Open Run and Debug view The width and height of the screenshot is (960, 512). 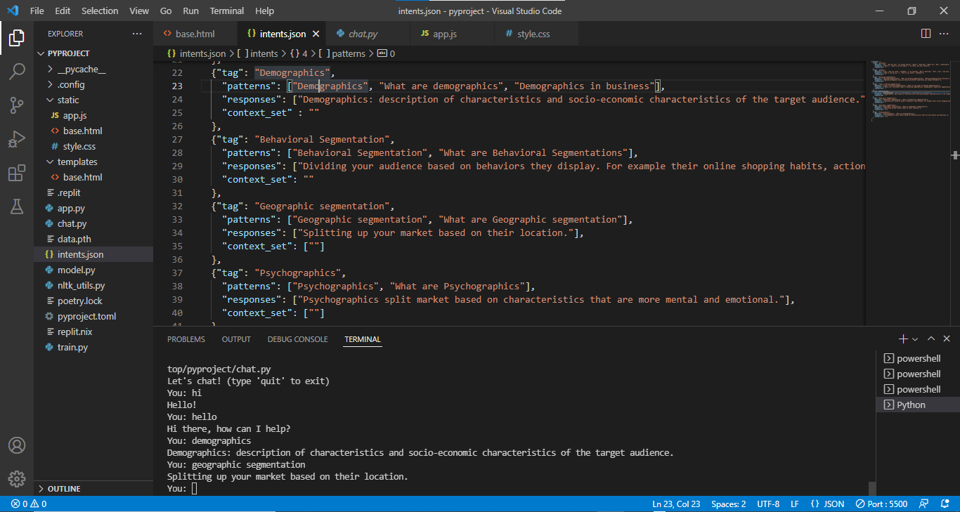tap(17, 139)
